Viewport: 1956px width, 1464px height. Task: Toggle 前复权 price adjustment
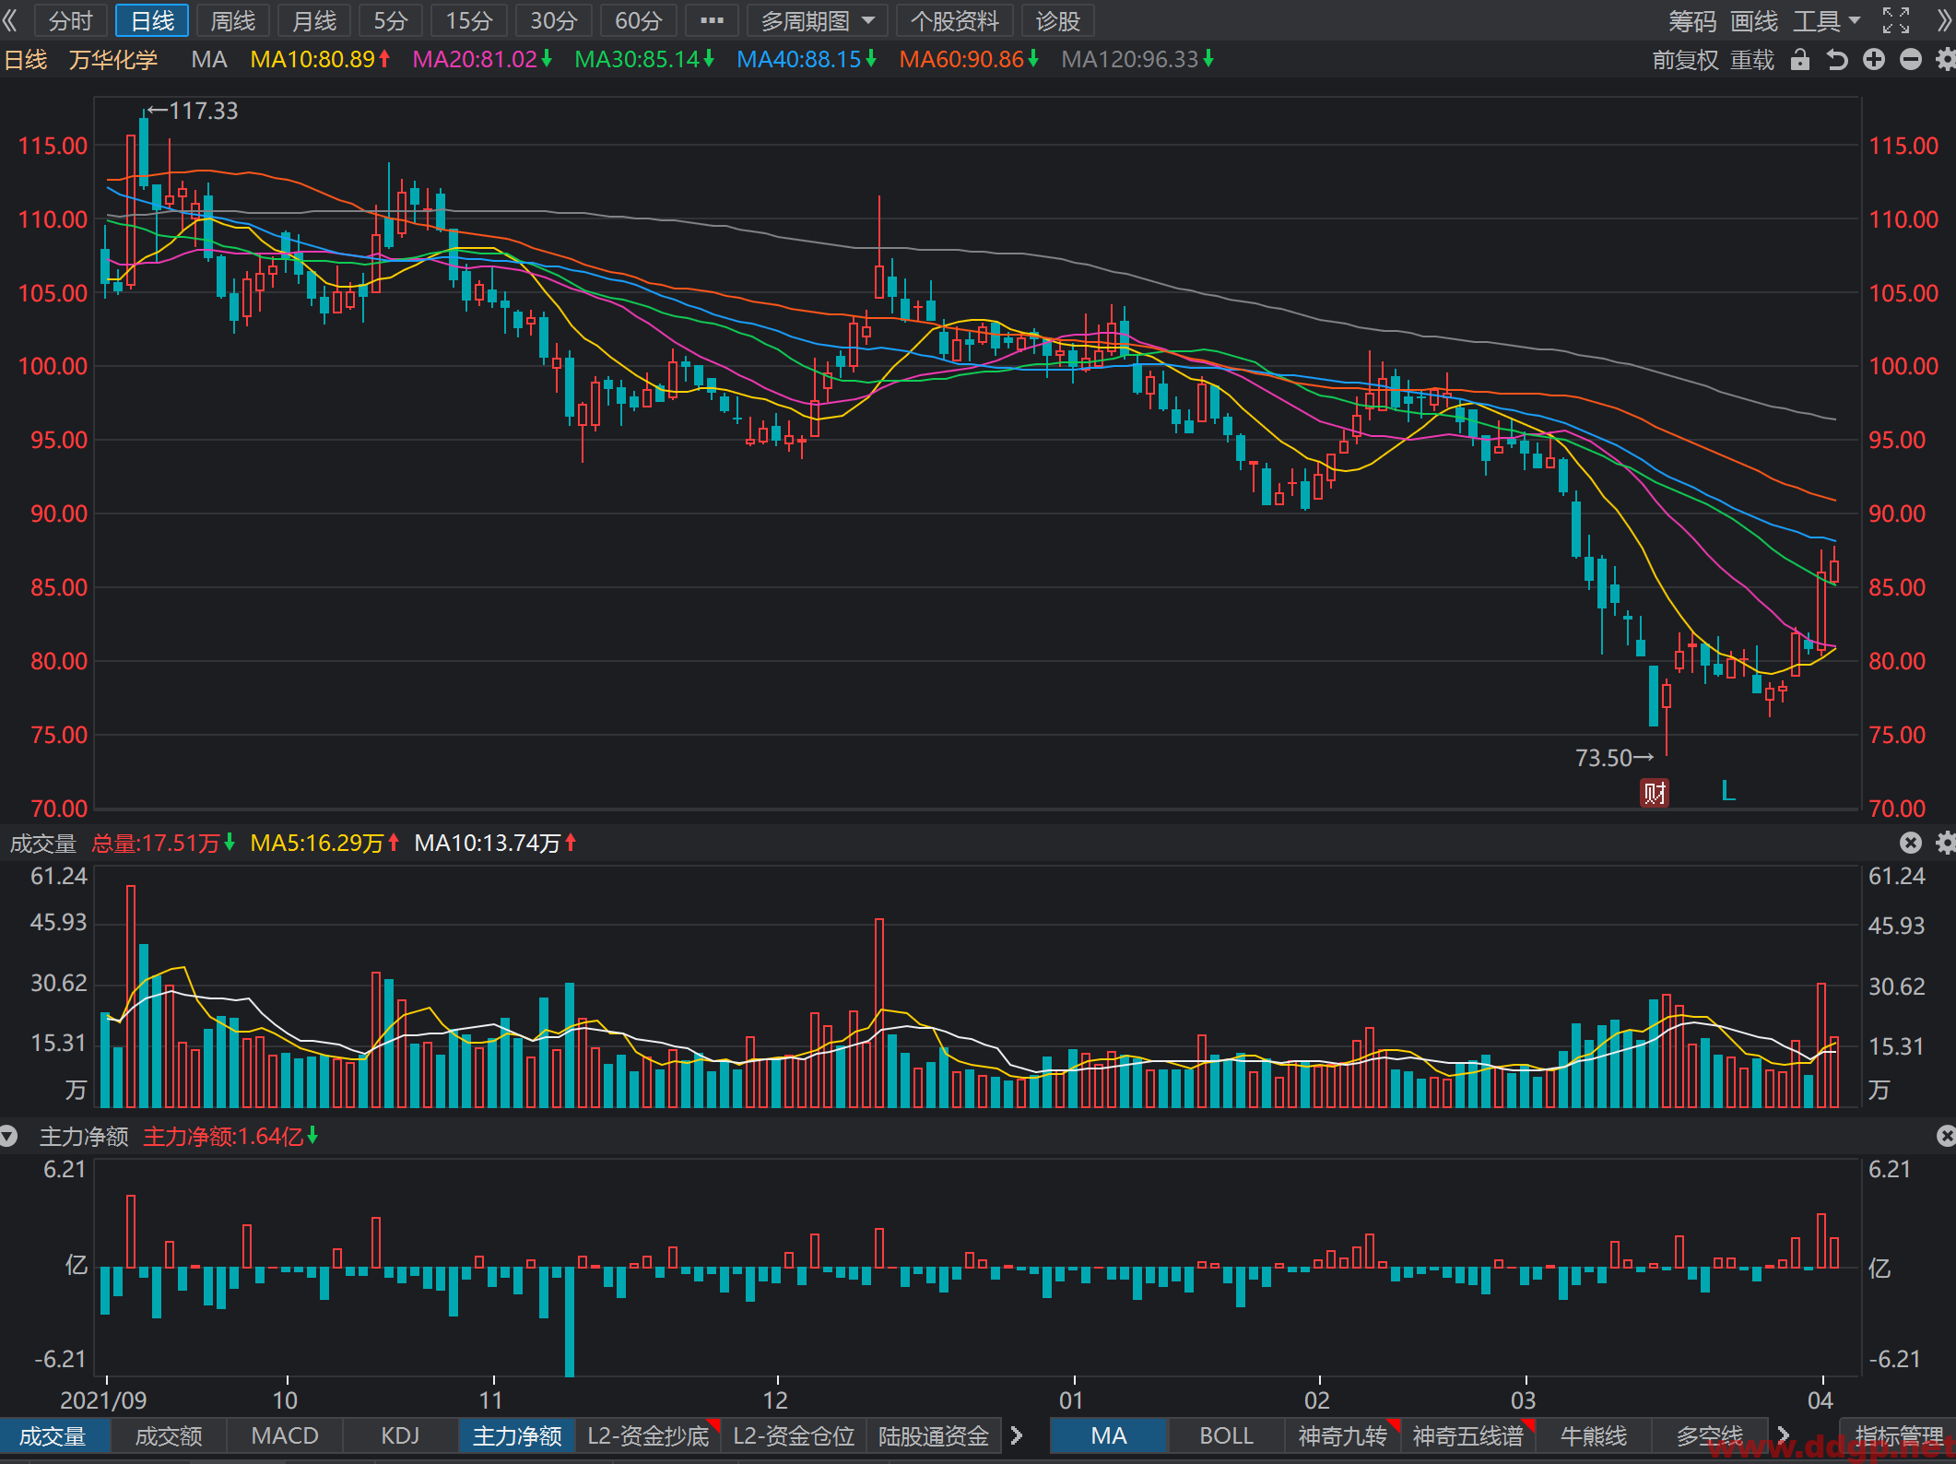point(1685,60)
